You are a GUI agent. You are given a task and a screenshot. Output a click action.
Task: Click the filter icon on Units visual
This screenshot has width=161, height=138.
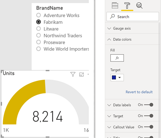(x=73, y=74)
